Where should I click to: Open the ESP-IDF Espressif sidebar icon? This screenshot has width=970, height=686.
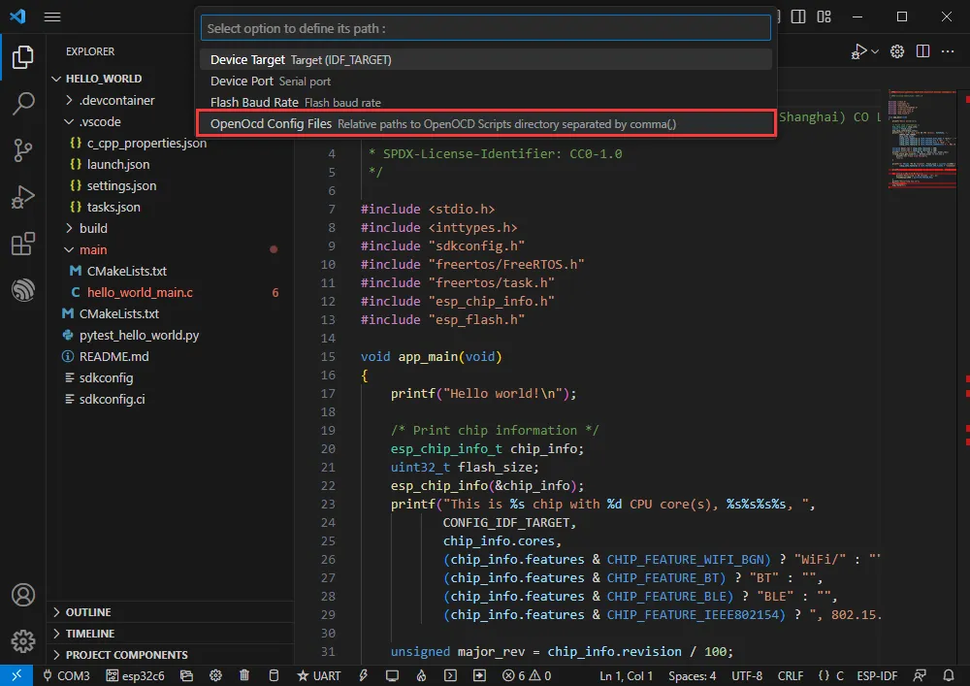[22, 290]
